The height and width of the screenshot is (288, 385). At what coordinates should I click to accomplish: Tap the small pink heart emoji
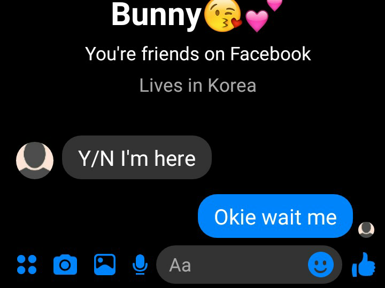pyautogui.click(x=274, y=5)
